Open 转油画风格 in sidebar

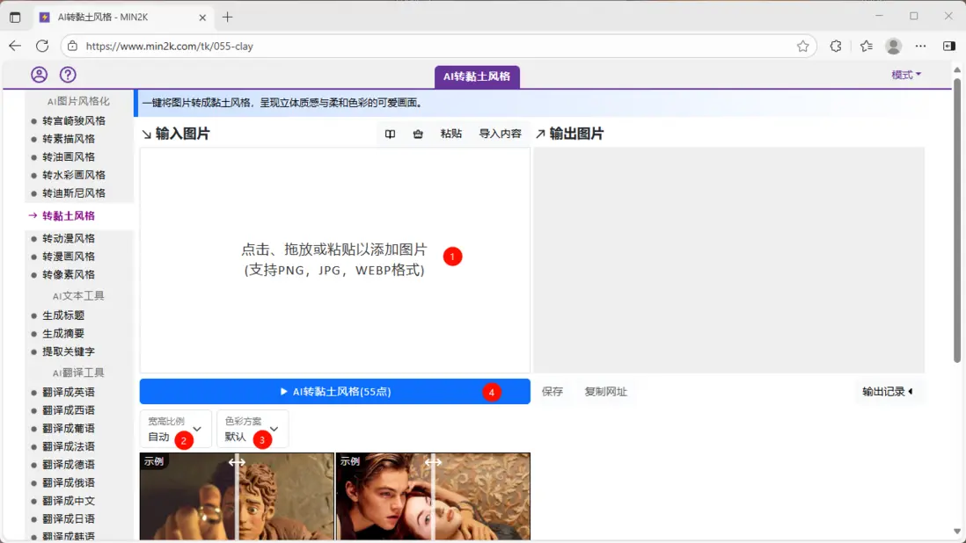(69, 156)
